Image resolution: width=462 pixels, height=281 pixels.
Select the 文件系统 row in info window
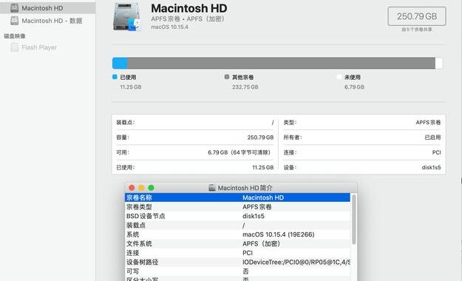[237, 243]
